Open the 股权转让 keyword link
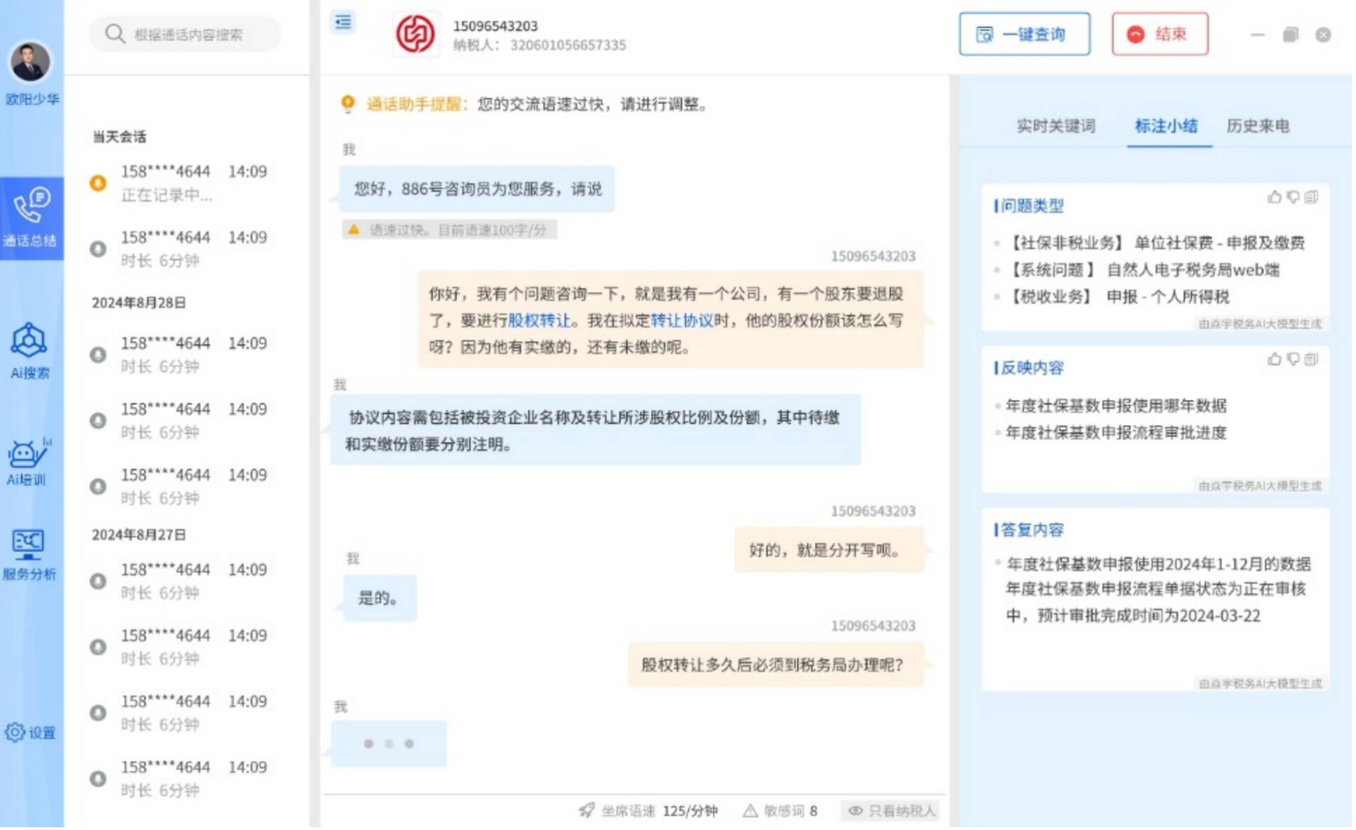The height and width of the screenshot is (830, 1356). click(x=538, y=320)
